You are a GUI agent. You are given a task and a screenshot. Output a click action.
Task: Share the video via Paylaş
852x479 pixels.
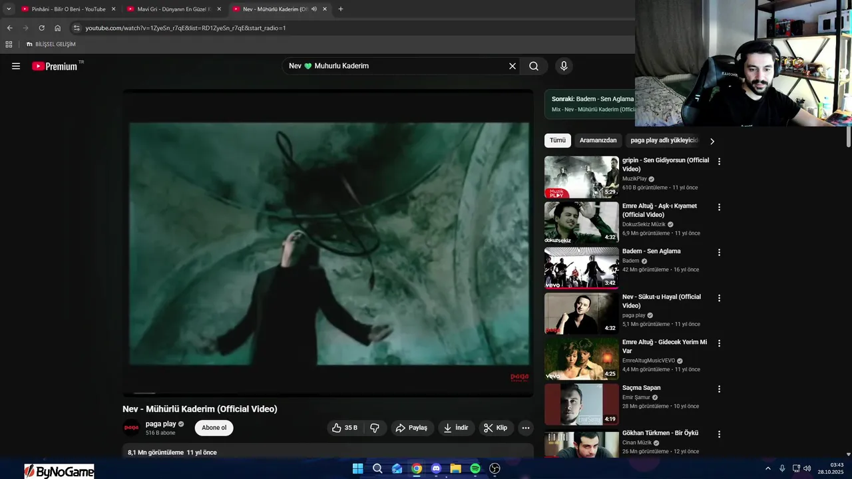[x=413, y=428]
